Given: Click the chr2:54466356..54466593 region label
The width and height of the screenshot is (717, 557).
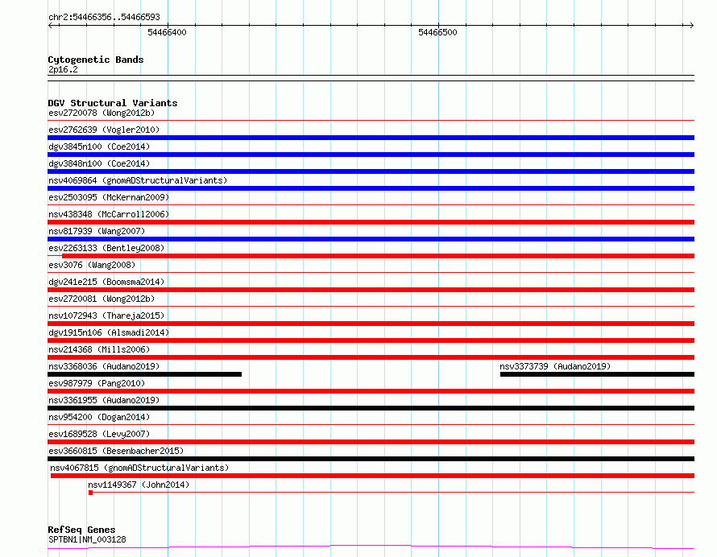Looking at the screenshot, I should [x=104, y=18].
